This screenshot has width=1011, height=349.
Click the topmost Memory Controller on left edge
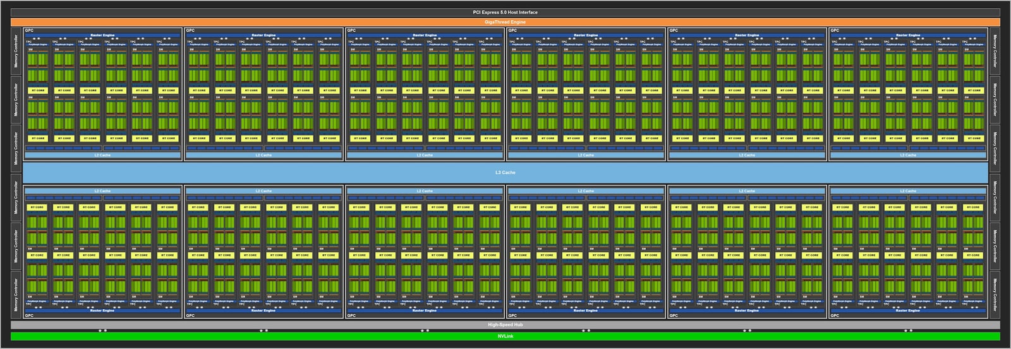[x=16, y=51]
